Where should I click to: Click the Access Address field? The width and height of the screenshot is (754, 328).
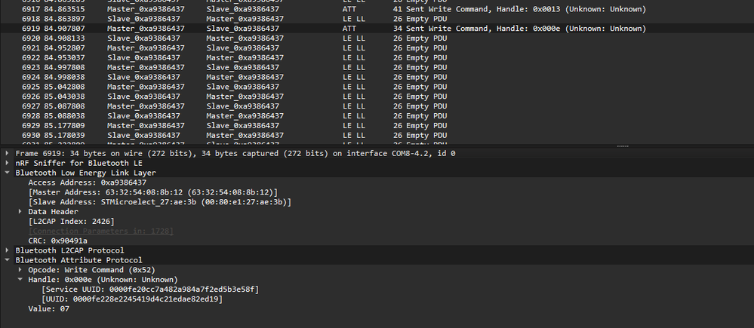[x=87, y=182]
